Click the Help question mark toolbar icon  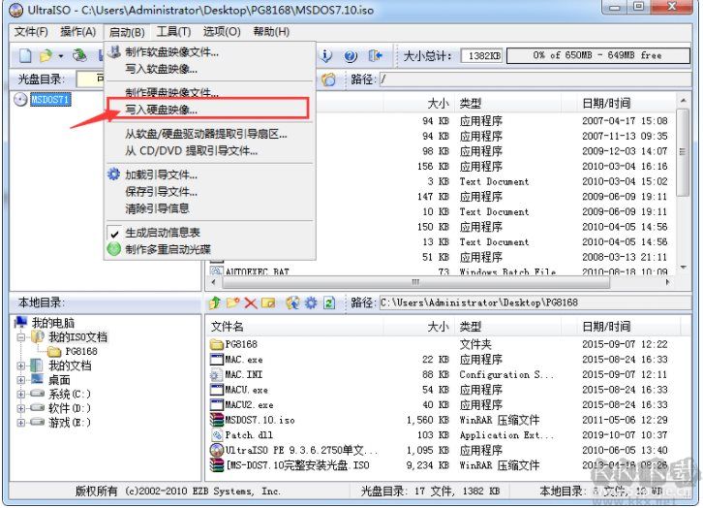(x=351, y=56)
